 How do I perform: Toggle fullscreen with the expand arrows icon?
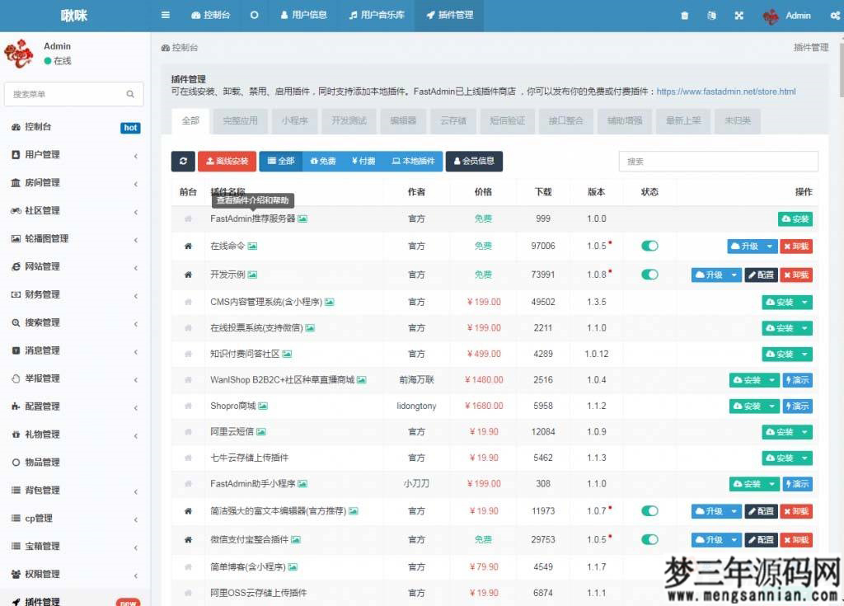(x=739, y=15)
